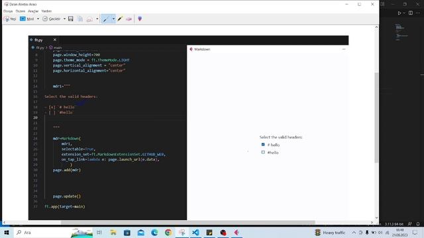Click the horizontal scrollbar right arrow
This screenshot has width=424, height=238.
372,222
